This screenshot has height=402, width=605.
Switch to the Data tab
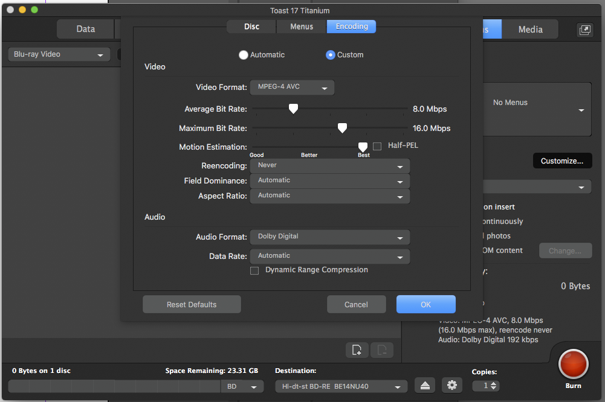[86, 29]
